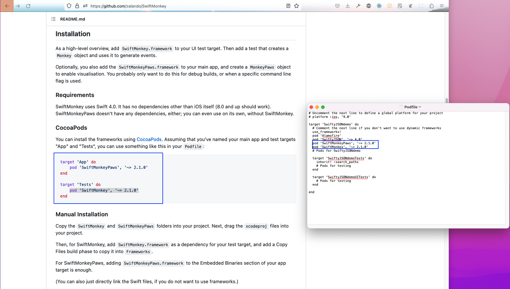Viewport: 510px width, 289px height.
Task: Click the use_frameworks! line in Podfile
Action: click(x=327, y=132)
